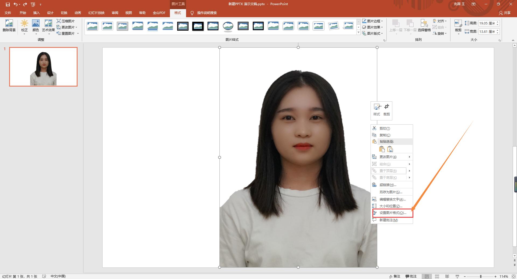Click Save as Picture (另存为图片) menu entry
This screenshot has height=279, width=517.
point(391,192)
